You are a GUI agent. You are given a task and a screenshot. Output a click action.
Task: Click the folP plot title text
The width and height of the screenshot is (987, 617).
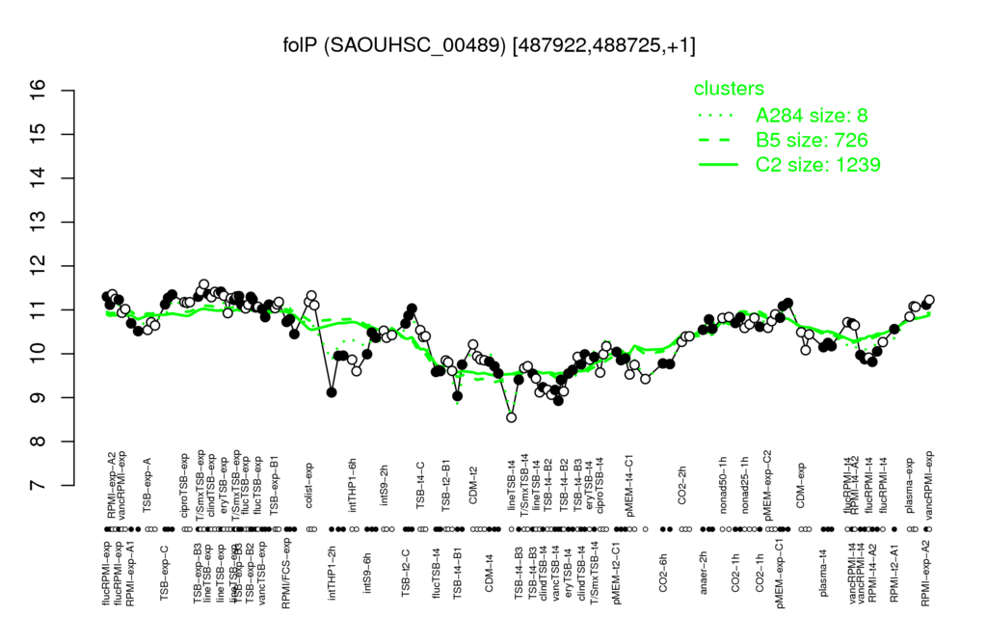[489, 45]
